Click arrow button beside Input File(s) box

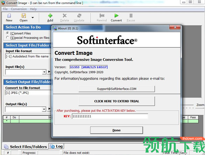tap(49, 72)
